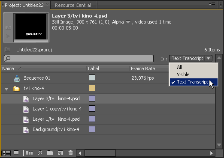Choose Text Transcript menu option
Image resolution: width=224 pixels, height=158 pixels.
tap(194, 82)
